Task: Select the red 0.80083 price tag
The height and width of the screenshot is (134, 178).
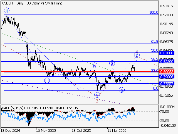Action: pos(167,71)
